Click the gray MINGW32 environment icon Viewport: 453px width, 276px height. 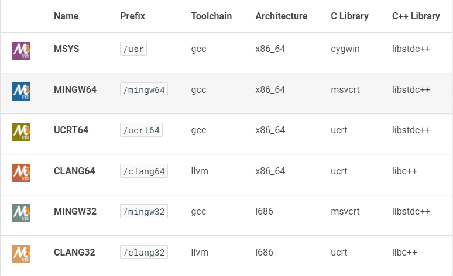pos(22,213)
